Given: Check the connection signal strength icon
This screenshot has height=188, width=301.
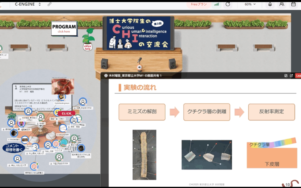Looking at the screenshot, I should point(217,4).
